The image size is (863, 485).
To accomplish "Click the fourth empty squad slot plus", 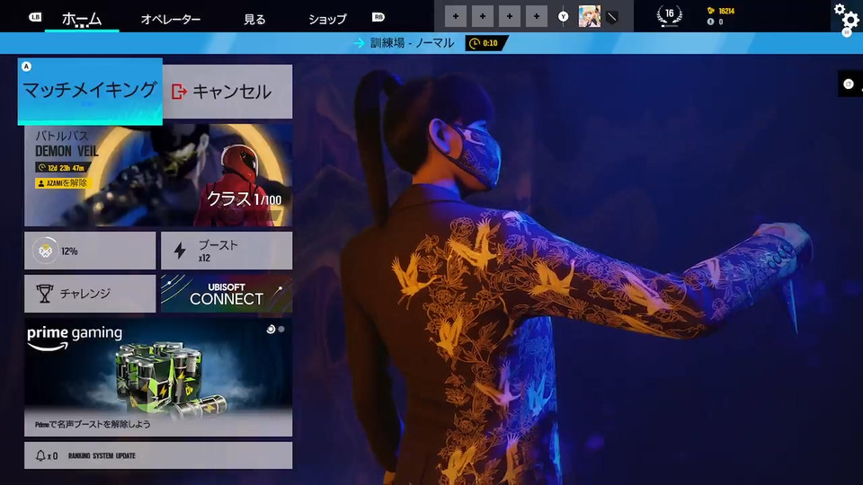I will pos(536,16).
